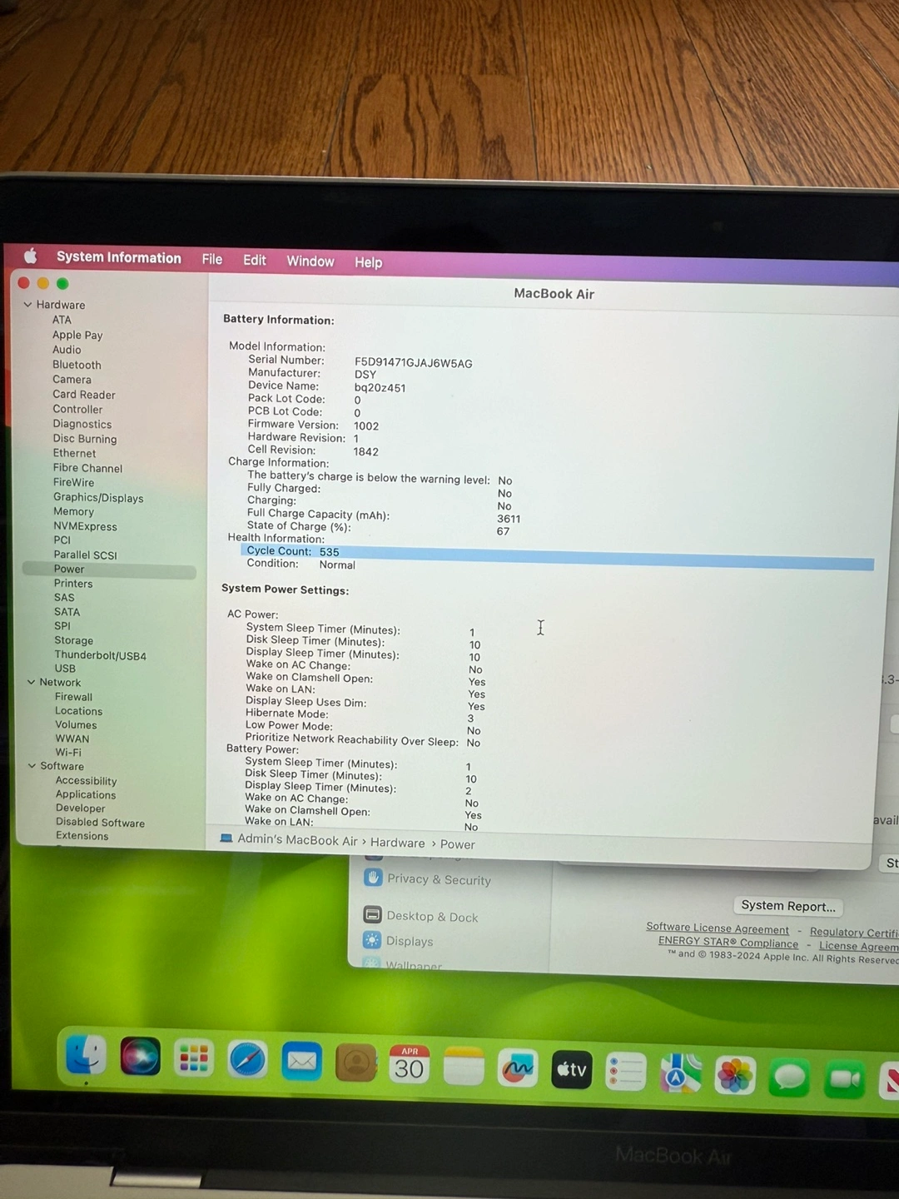Open the Calendar icon showing APR 30
The image size is (899, 1199).
[x=410, y=1065]
